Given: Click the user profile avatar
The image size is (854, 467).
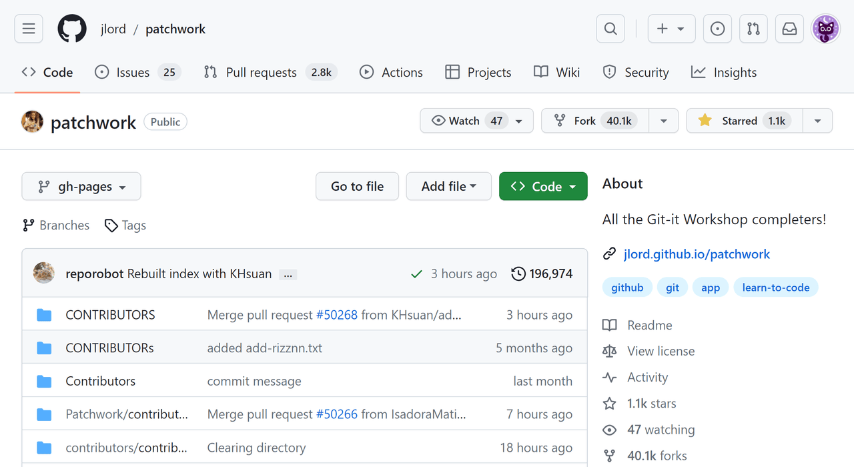Looking at the screenshot, I should [825, 29].
